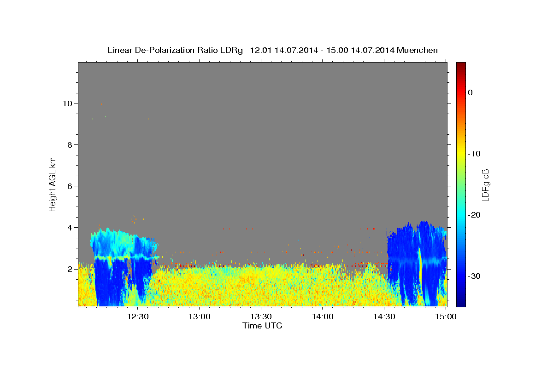The width and height of the screenshot is (553, 368).
Task: Click the colorbar 0 dB tick label
Action: click(471, 92)
